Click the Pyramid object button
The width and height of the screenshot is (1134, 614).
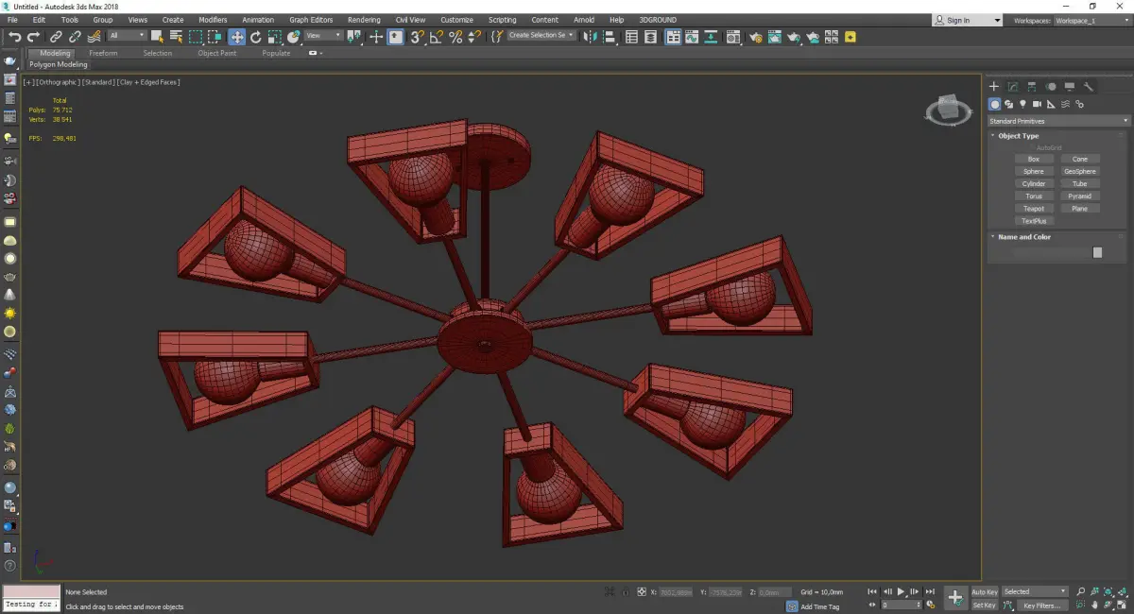(x=1080, y=196)
